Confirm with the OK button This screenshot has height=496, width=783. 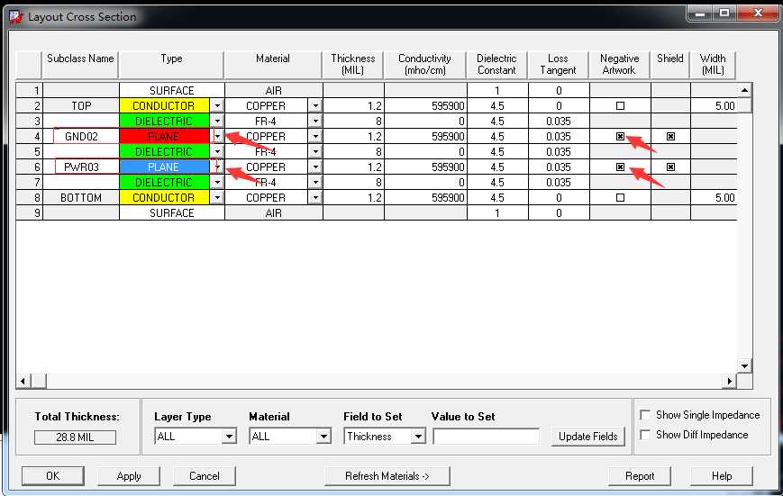(x=52, y=476)
